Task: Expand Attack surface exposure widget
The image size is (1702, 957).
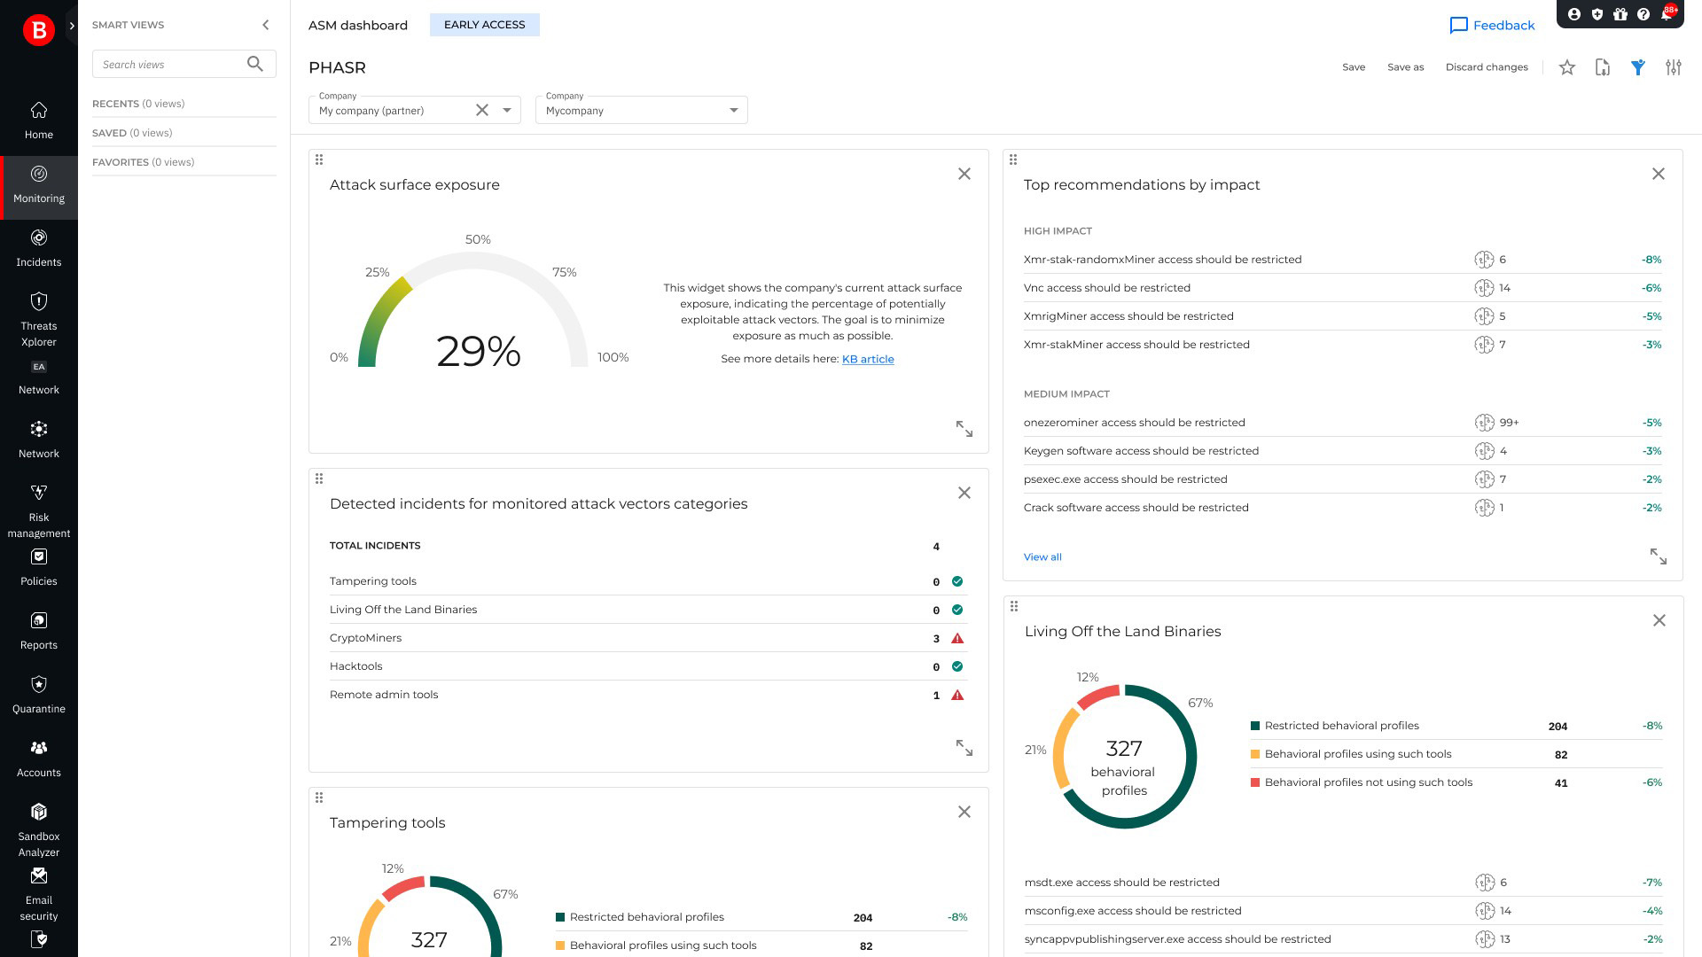Action: (964, 429)
